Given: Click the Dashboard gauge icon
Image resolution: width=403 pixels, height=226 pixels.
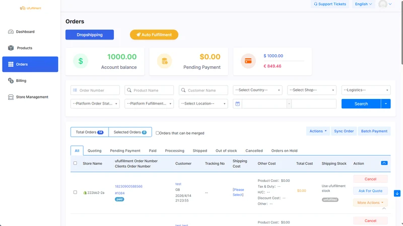Looking at the screenshot, I should (11, 32).
